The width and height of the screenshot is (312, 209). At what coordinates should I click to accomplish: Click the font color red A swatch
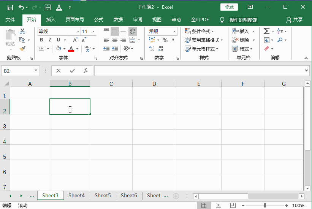[x=71, y=49]
